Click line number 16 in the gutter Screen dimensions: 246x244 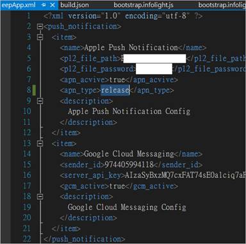(x=27, y=175)
